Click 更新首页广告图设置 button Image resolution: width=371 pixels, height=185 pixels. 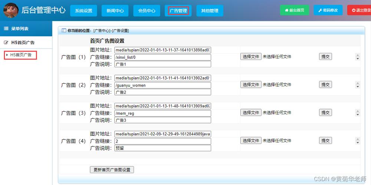click(112, 169)
